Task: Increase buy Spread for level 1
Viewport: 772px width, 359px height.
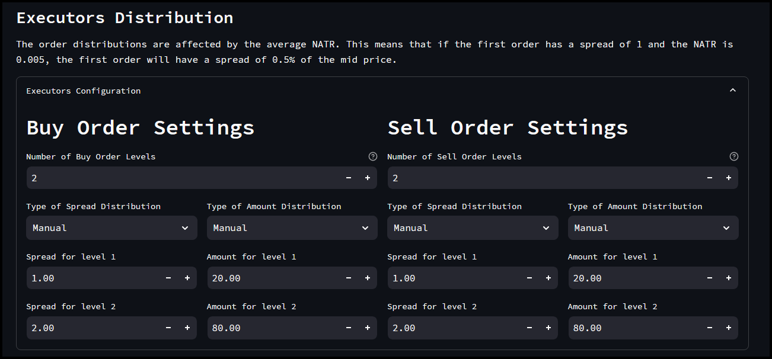Action: tap(187, 278)
